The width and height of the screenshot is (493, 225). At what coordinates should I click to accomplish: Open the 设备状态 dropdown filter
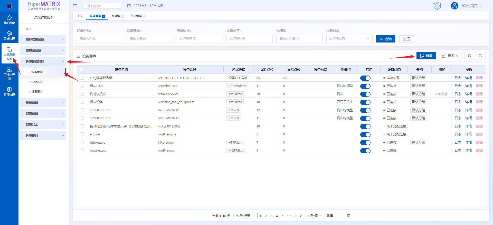point(349,38)
